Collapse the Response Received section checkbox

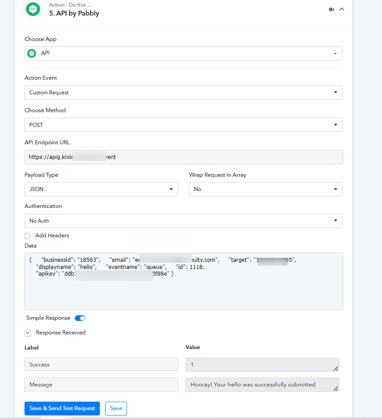pos(28,333)
